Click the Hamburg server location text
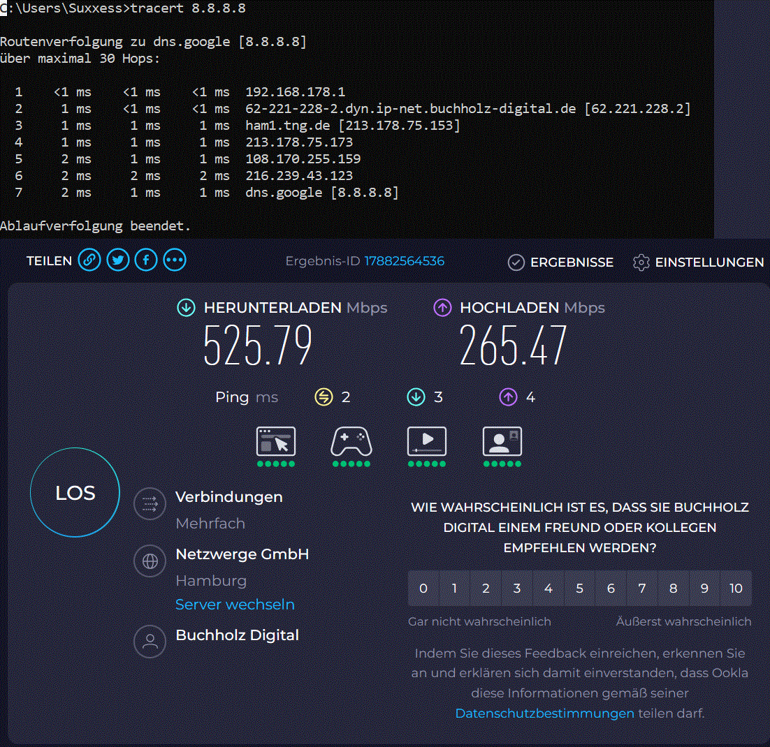This screenshot has height=747, width=770. 211,581
